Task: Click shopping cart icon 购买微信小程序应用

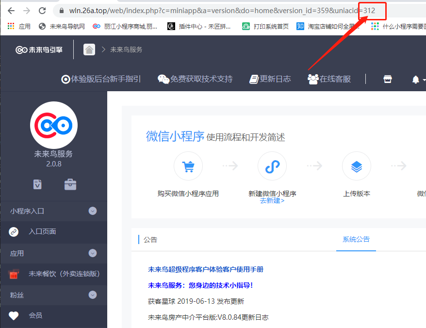Action: (188, 166)
